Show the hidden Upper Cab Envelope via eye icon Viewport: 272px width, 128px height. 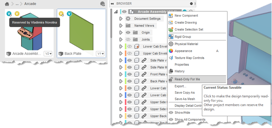point(129,54)
